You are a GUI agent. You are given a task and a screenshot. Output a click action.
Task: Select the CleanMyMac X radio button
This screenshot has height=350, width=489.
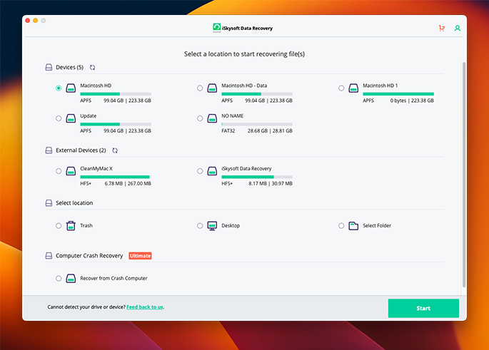pos(59,171)
